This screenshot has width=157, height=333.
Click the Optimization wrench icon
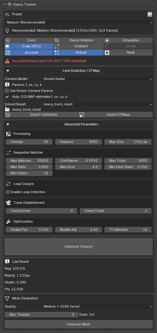click(x=8, y=221)
